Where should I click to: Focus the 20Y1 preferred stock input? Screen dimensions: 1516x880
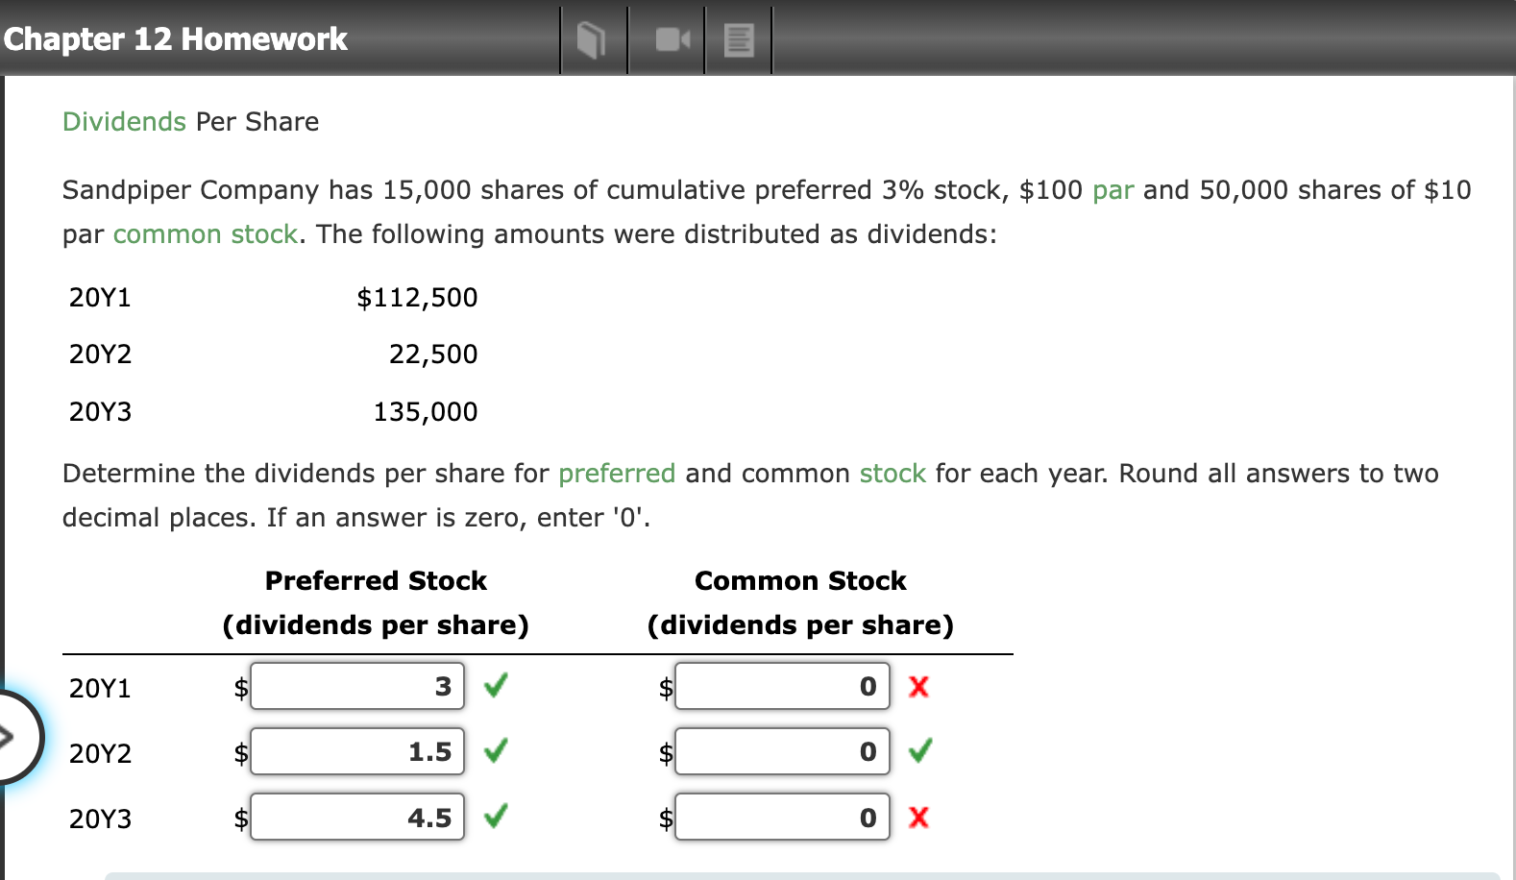[x=357, y=687]
